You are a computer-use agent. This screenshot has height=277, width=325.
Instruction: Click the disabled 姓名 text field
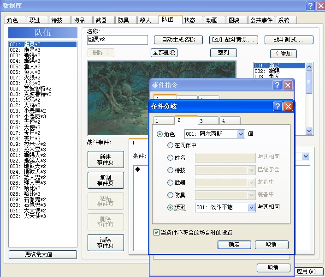pos(225,158)
